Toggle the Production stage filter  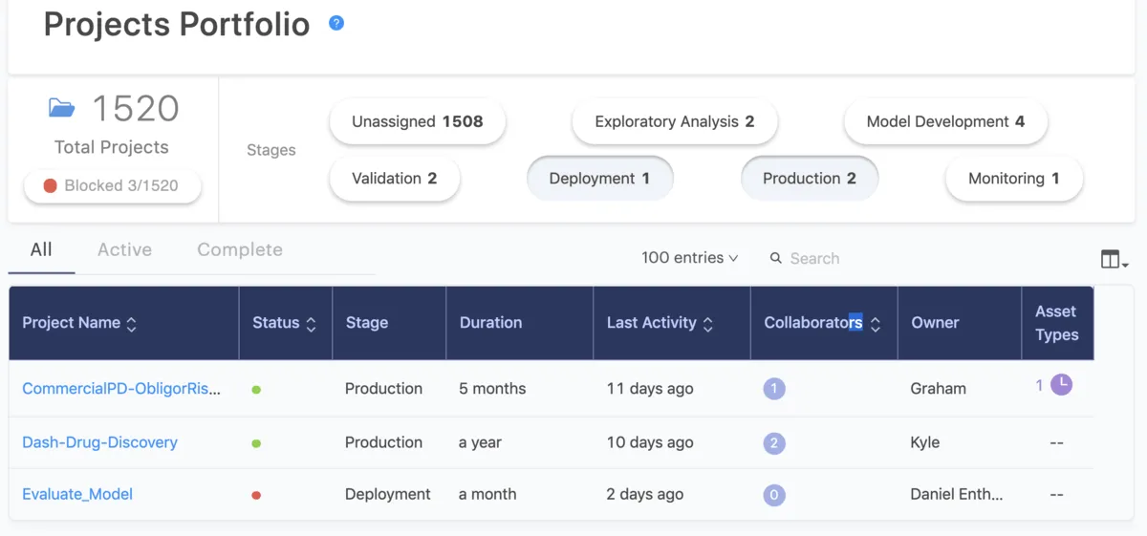[x=809, y=179]
